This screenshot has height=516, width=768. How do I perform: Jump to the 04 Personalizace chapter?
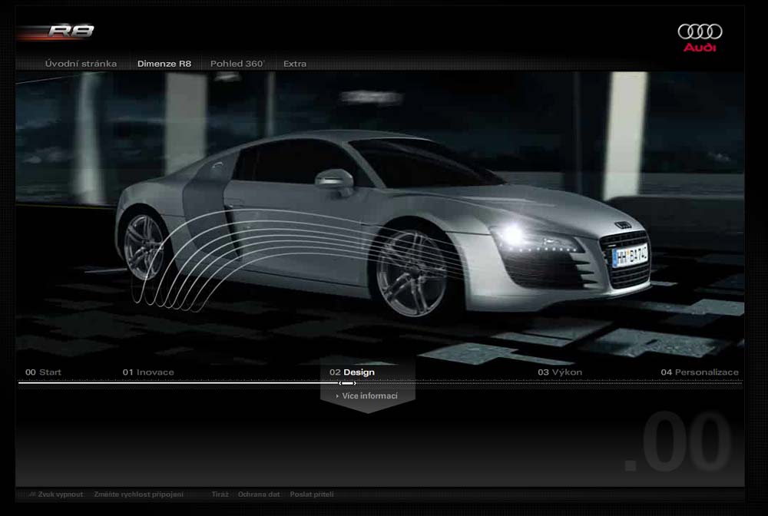tap(700, 372)
